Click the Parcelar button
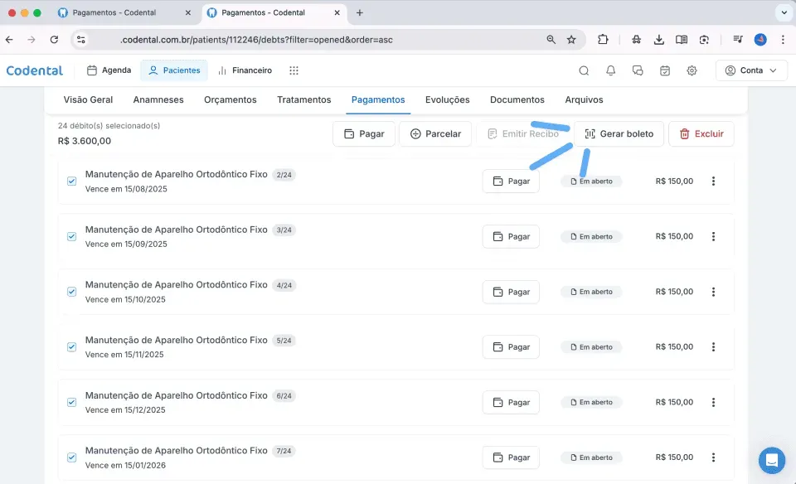 (x=435, y=134)
